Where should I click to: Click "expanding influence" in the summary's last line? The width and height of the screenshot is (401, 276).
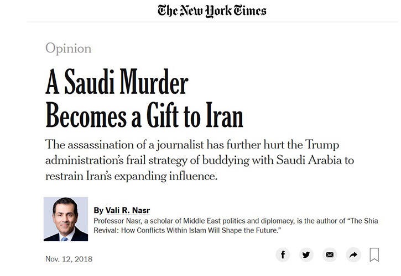(x=166, y=177)
